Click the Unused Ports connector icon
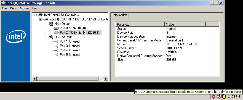The height and width of the screenshot is (100, 243). coord(51,37)
